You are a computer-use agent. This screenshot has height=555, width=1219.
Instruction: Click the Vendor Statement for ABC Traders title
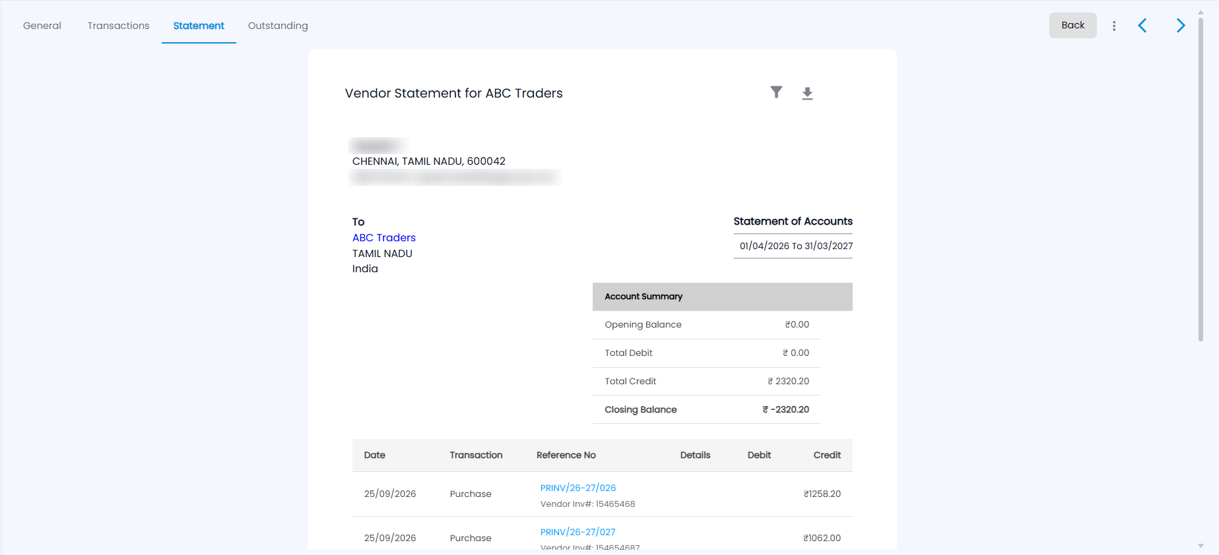coord(454,93)
